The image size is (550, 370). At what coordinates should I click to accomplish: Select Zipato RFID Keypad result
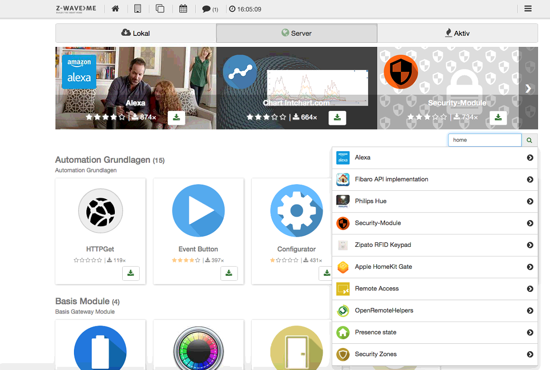coord(435,245)
